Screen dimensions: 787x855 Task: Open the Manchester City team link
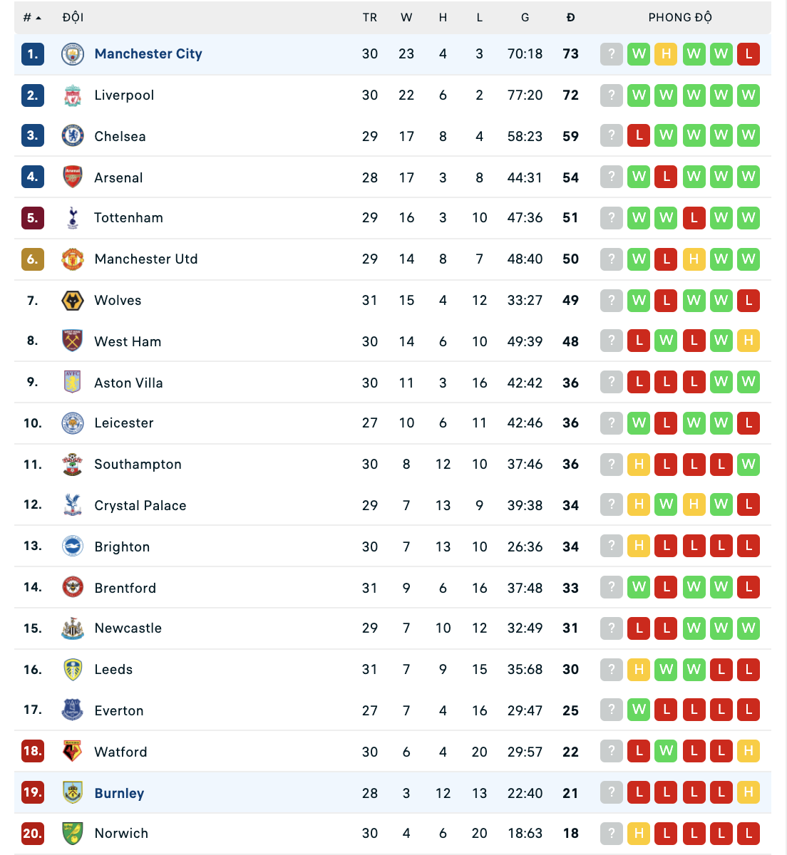pyautogui.click(x=148, y=54)
